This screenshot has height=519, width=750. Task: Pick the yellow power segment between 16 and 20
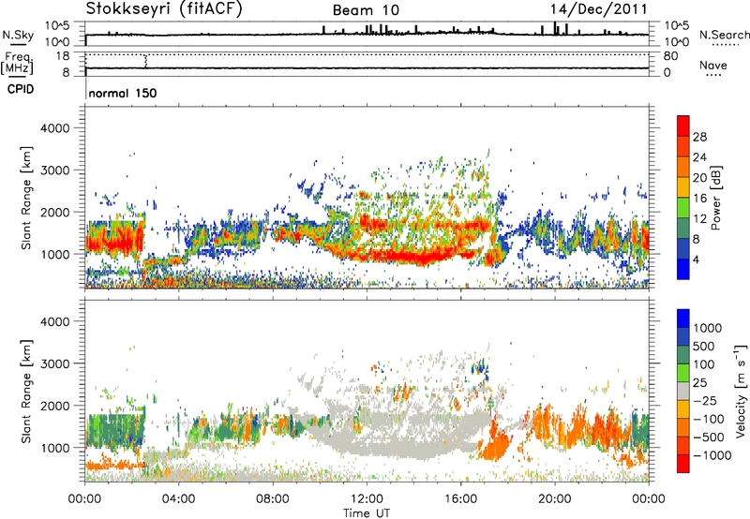(683, 187)
